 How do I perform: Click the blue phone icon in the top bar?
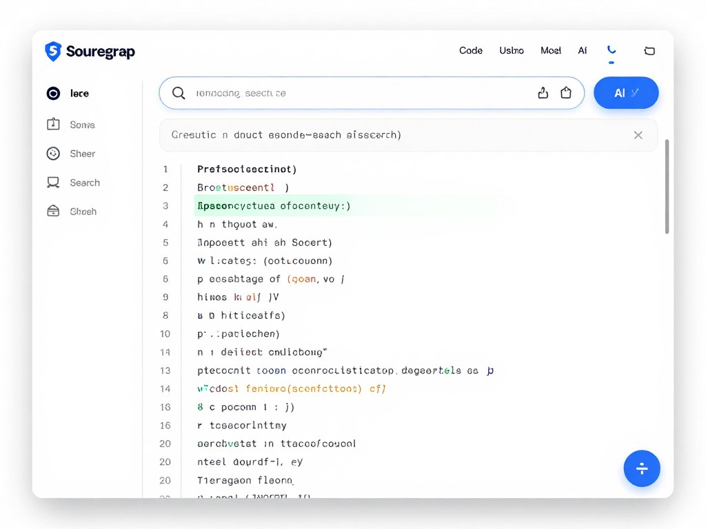[612, 50]
